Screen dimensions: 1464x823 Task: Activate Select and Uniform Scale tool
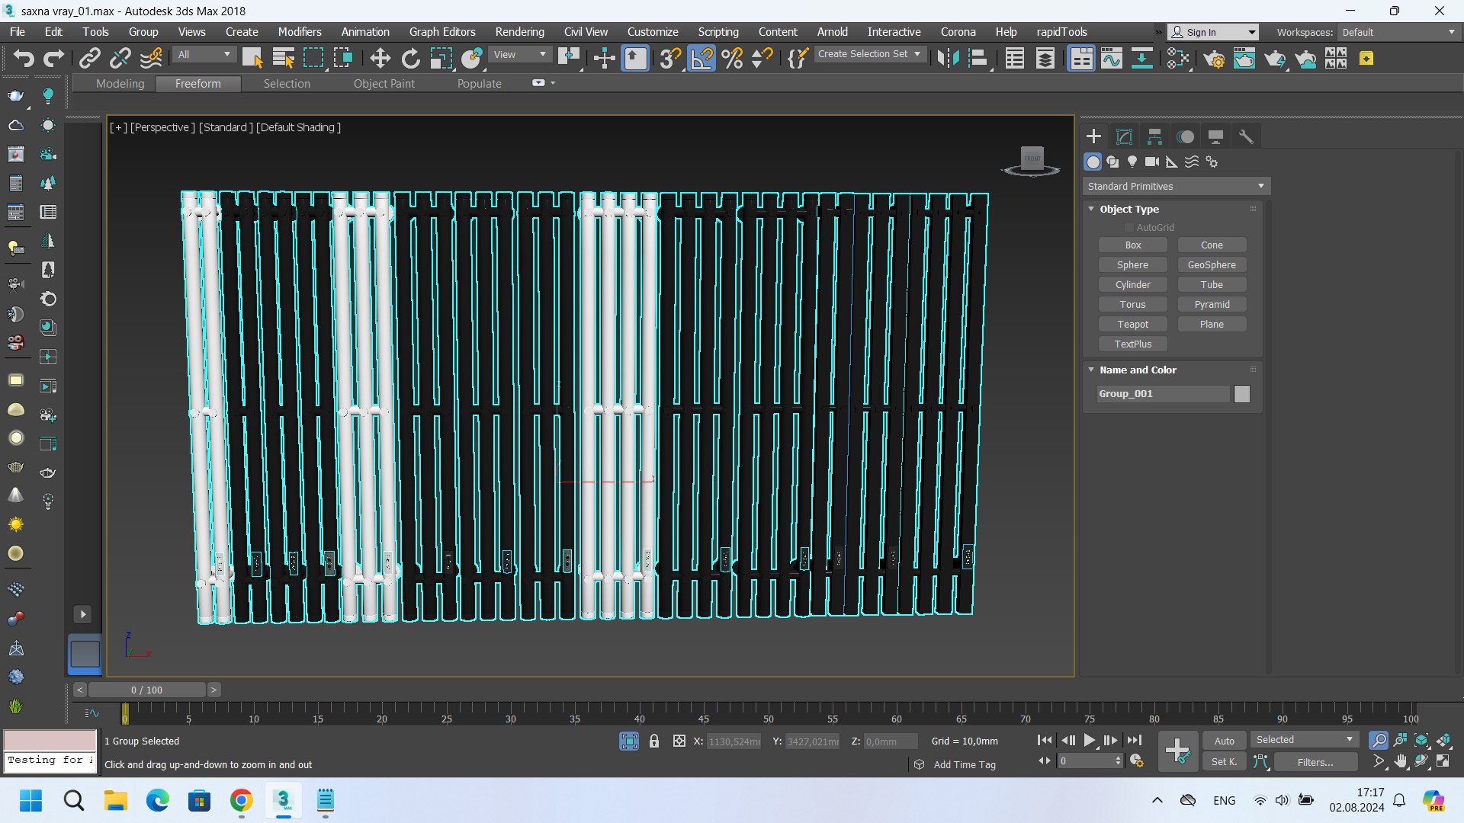tap(441, 59)
